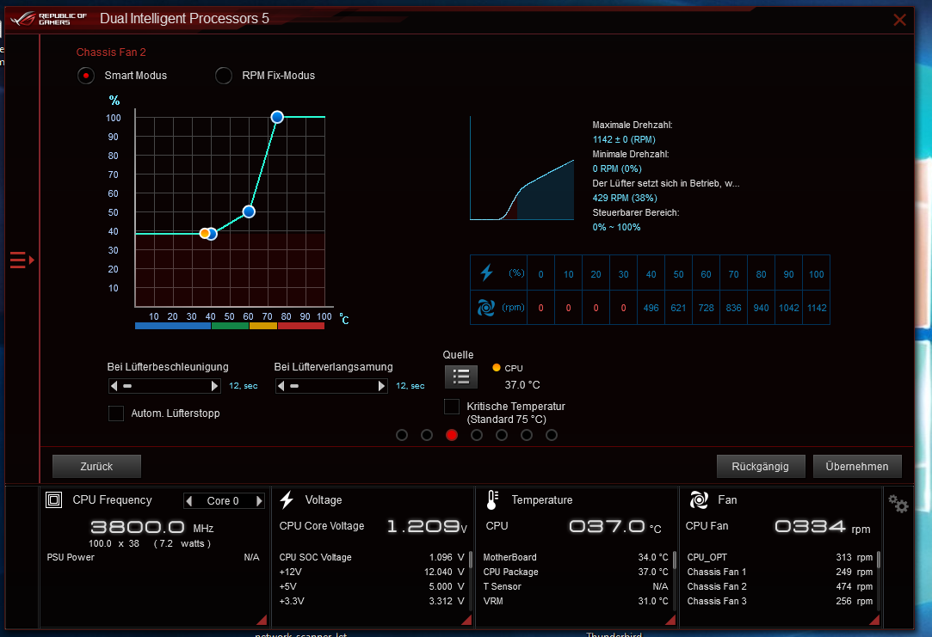Click the Voltage lightning bolt icon
The width and height of the screenshot is (932, 637).
click(x=287, y=499)
